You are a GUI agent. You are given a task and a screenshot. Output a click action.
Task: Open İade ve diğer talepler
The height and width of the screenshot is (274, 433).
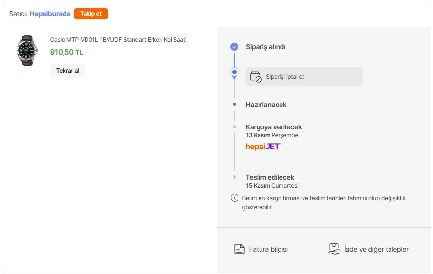click(376, 249)
